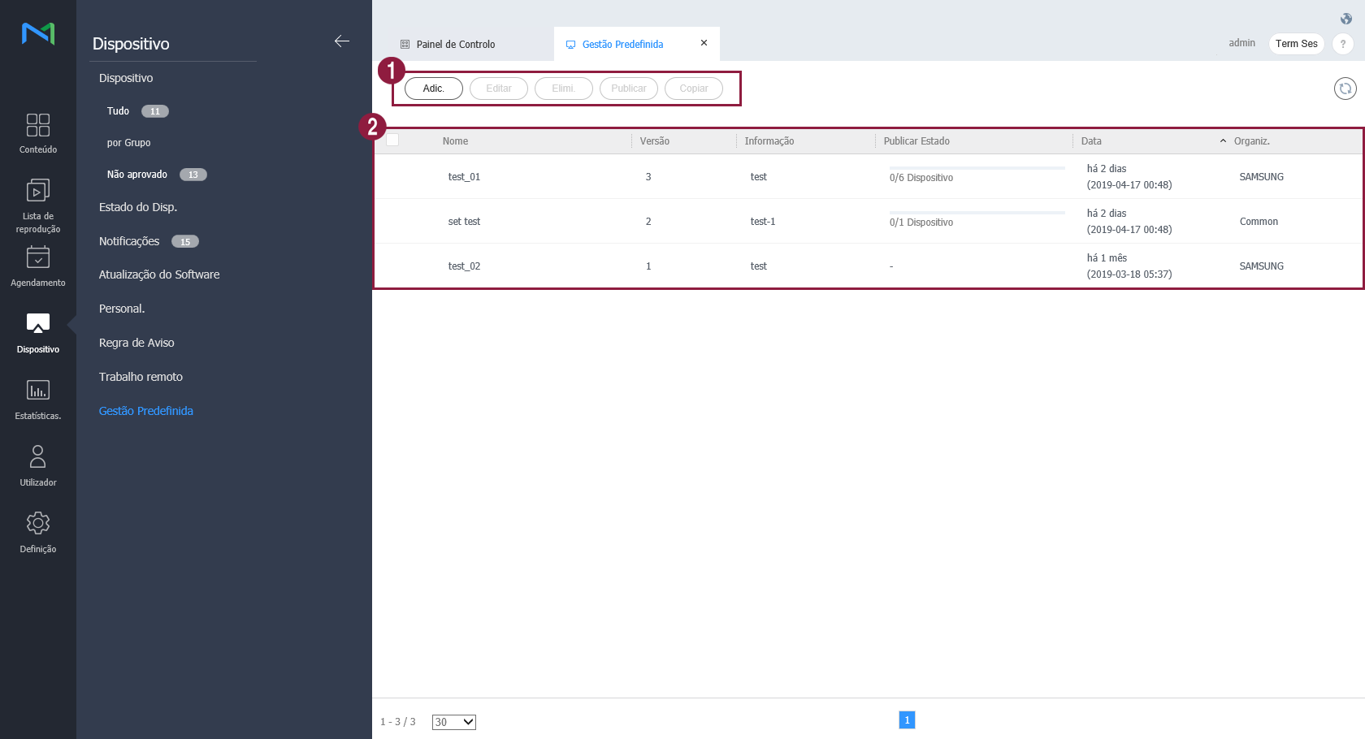Sort by the Organiz. column header

pos(1251,141)
